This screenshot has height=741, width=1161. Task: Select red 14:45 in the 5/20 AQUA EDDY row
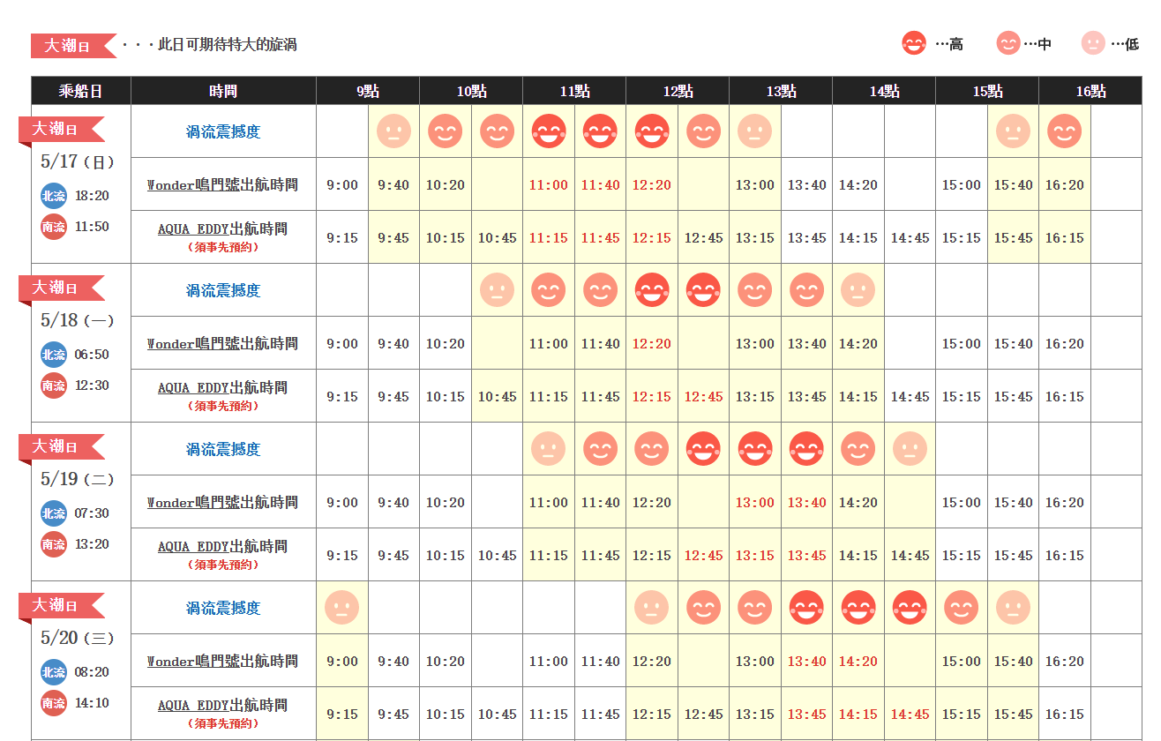[x=910, y=715]
